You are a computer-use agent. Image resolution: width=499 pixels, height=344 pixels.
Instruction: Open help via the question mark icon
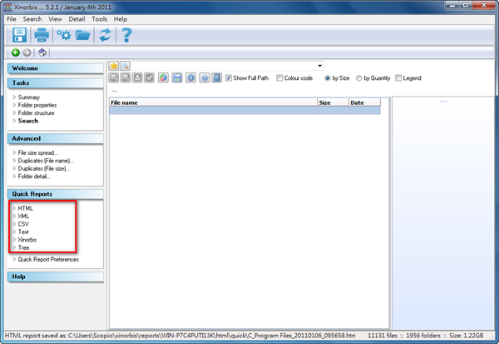pyautogui.click(x=126, y=35)
